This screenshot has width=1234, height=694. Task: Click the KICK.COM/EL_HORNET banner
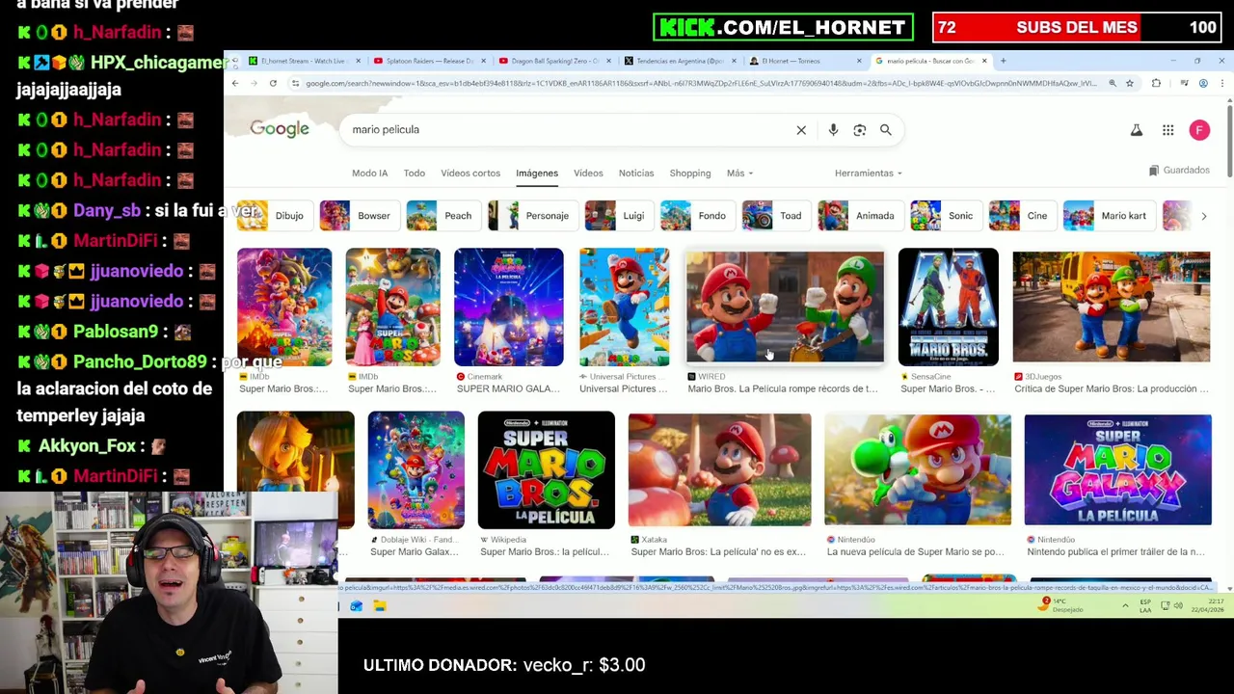pyautogui.click(x=783, y=27)
